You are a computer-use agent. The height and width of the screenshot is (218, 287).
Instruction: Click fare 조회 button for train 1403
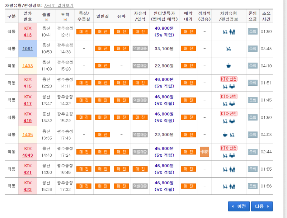pos(253,66)
